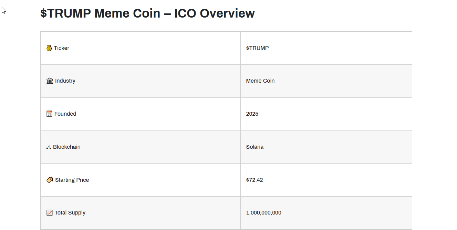Click the 2025 founded year value
Screen dimensions: 457x230
(x=252, y=114)
